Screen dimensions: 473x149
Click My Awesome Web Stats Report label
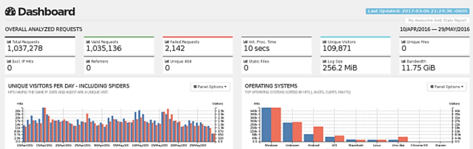click(x=437, y=21)
